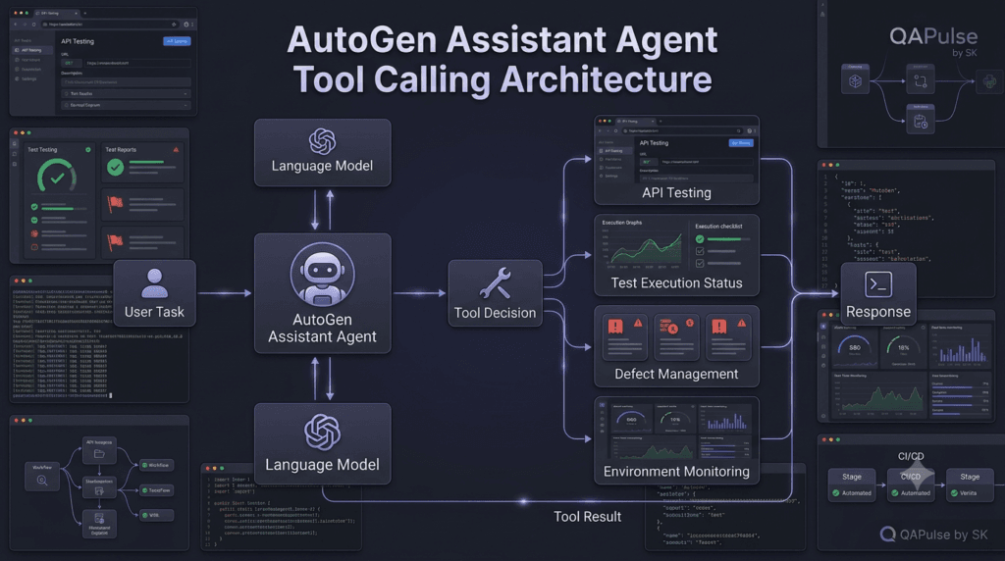Toggle first green check in Test Testing checklist
This screenshot has width=1005, height=561.
point(34,207)
